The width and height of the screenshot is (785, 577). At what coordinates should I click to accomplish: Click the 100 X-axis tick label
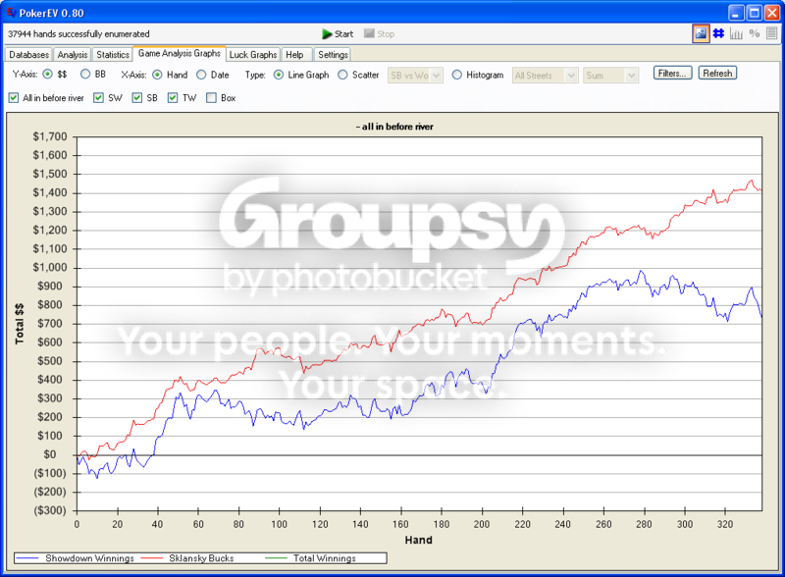279,524
